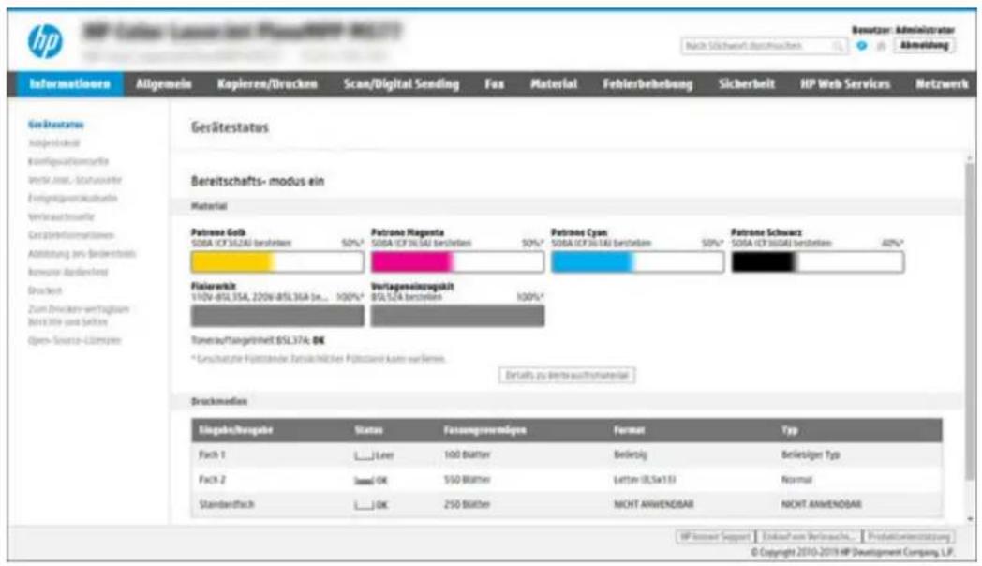Click the 'Letter (8,5x11)' format cell

click(x=645, y=480)
